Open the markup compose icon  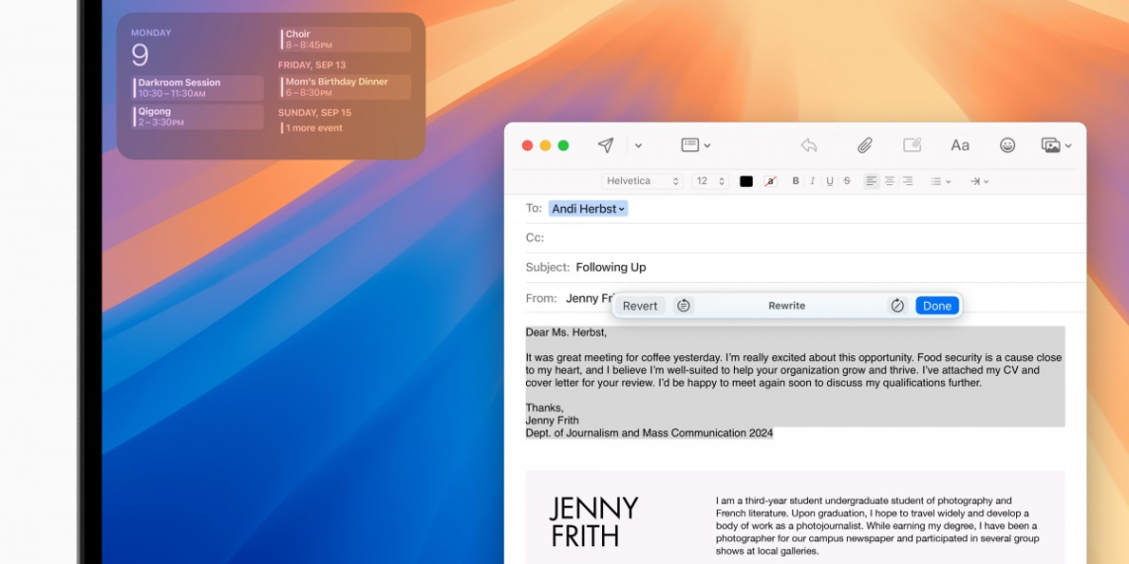[912, 145]
